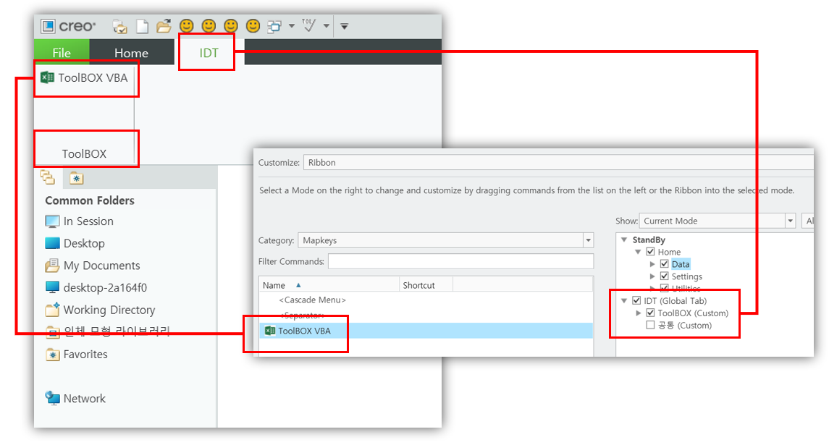
Task: Click the desktop-2a164f0 computer icon
Action: coord(52,287)
